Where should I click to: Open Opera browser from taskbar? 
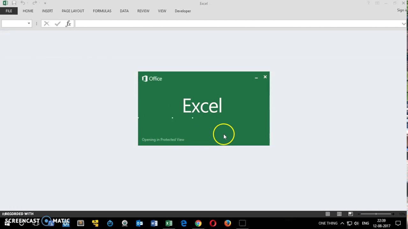pyautogui.click(x=213, y=223)
